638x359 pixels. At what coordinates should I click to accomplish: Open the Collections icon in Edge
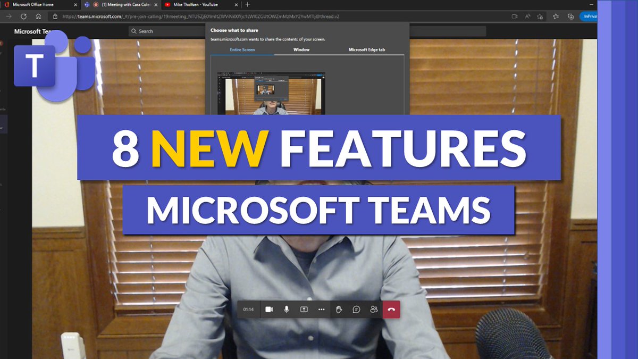(x=570, y=16)
